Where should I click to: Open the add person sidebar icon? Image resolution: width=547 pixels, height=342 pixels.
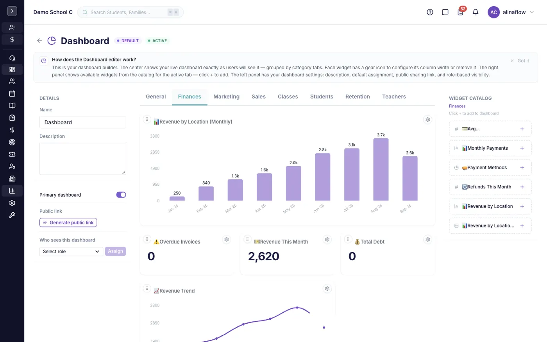(12, 27)
